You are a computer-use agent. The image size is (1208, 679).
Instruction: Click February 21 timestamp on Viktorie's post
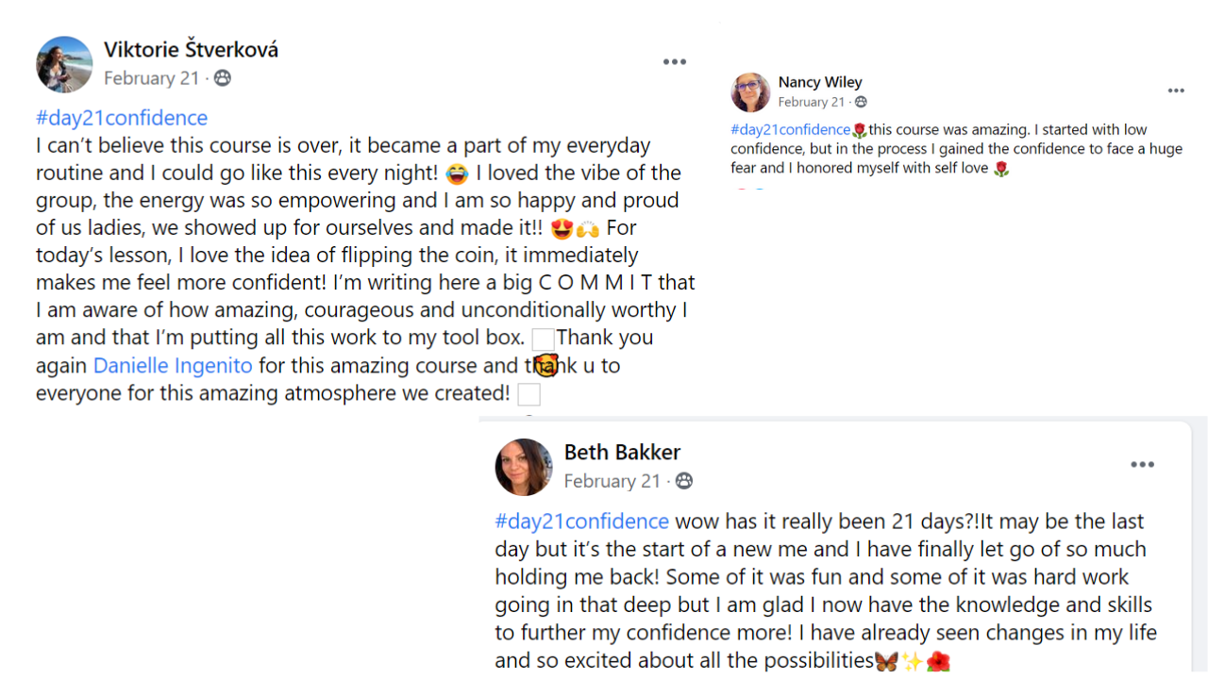[x=151, y=78]
